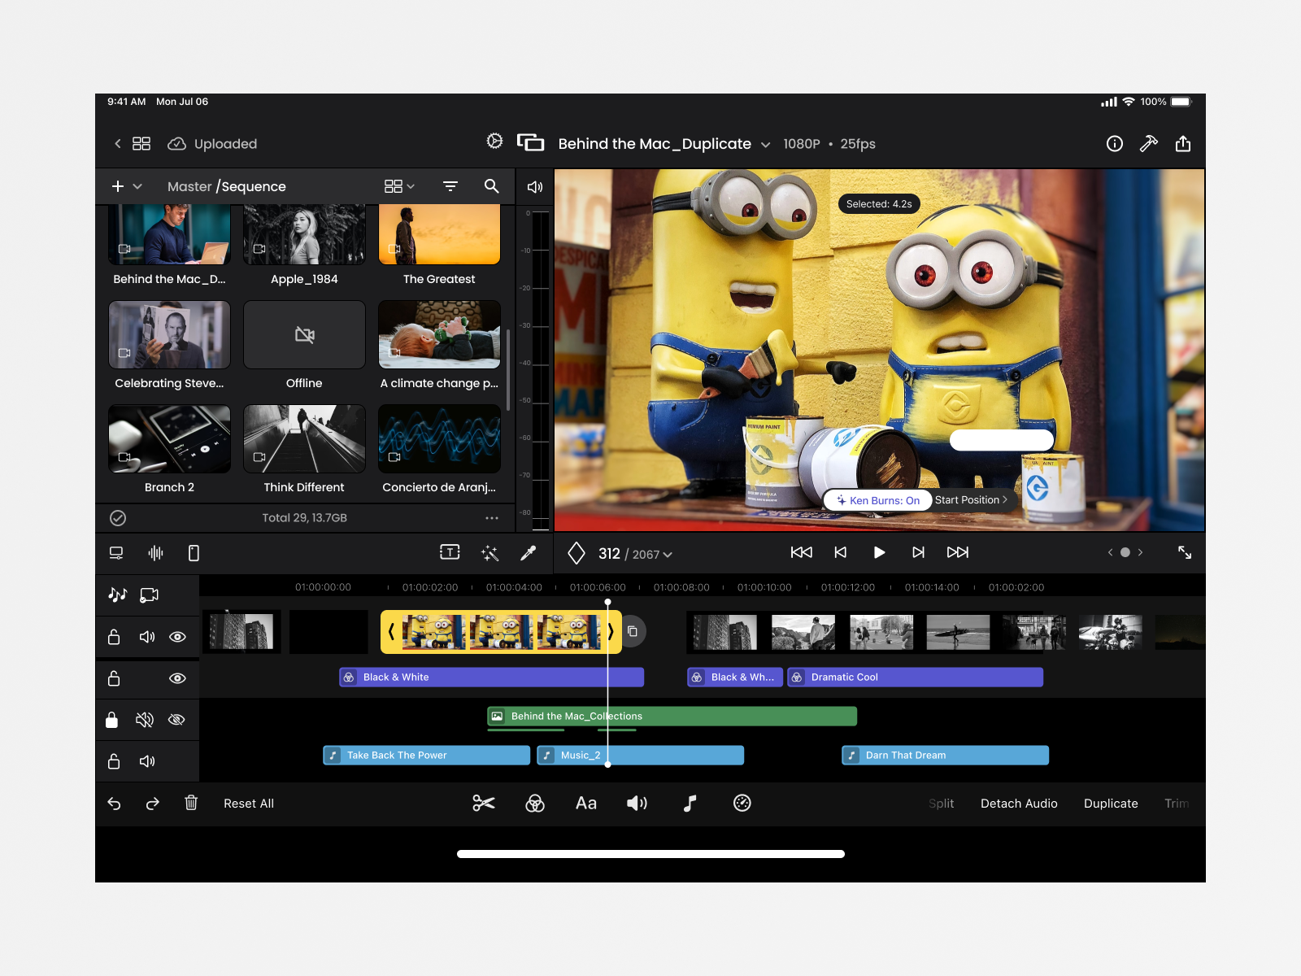The image size is (1301, 976).
Task: Select the Take Back The Power audio clip
Action: pyautogui.click(x=426, y=756)
